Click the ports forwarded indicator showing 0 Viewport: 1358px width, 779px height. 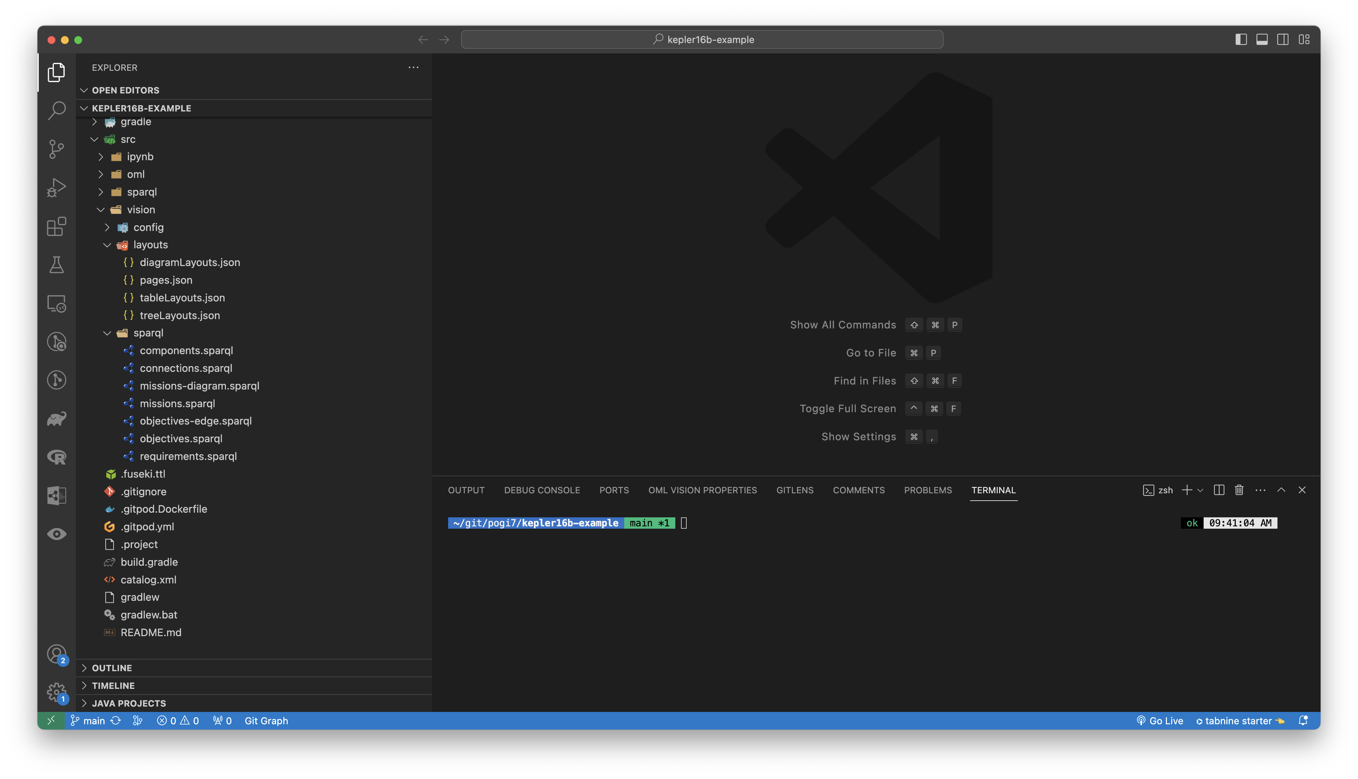pos(222,721)
